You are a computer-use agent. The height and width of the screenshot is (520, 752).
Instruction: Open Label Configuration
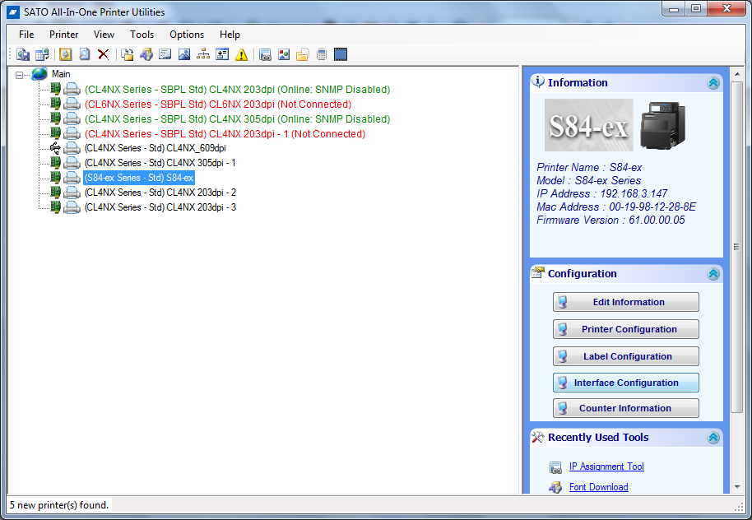[x=626, y=356]
